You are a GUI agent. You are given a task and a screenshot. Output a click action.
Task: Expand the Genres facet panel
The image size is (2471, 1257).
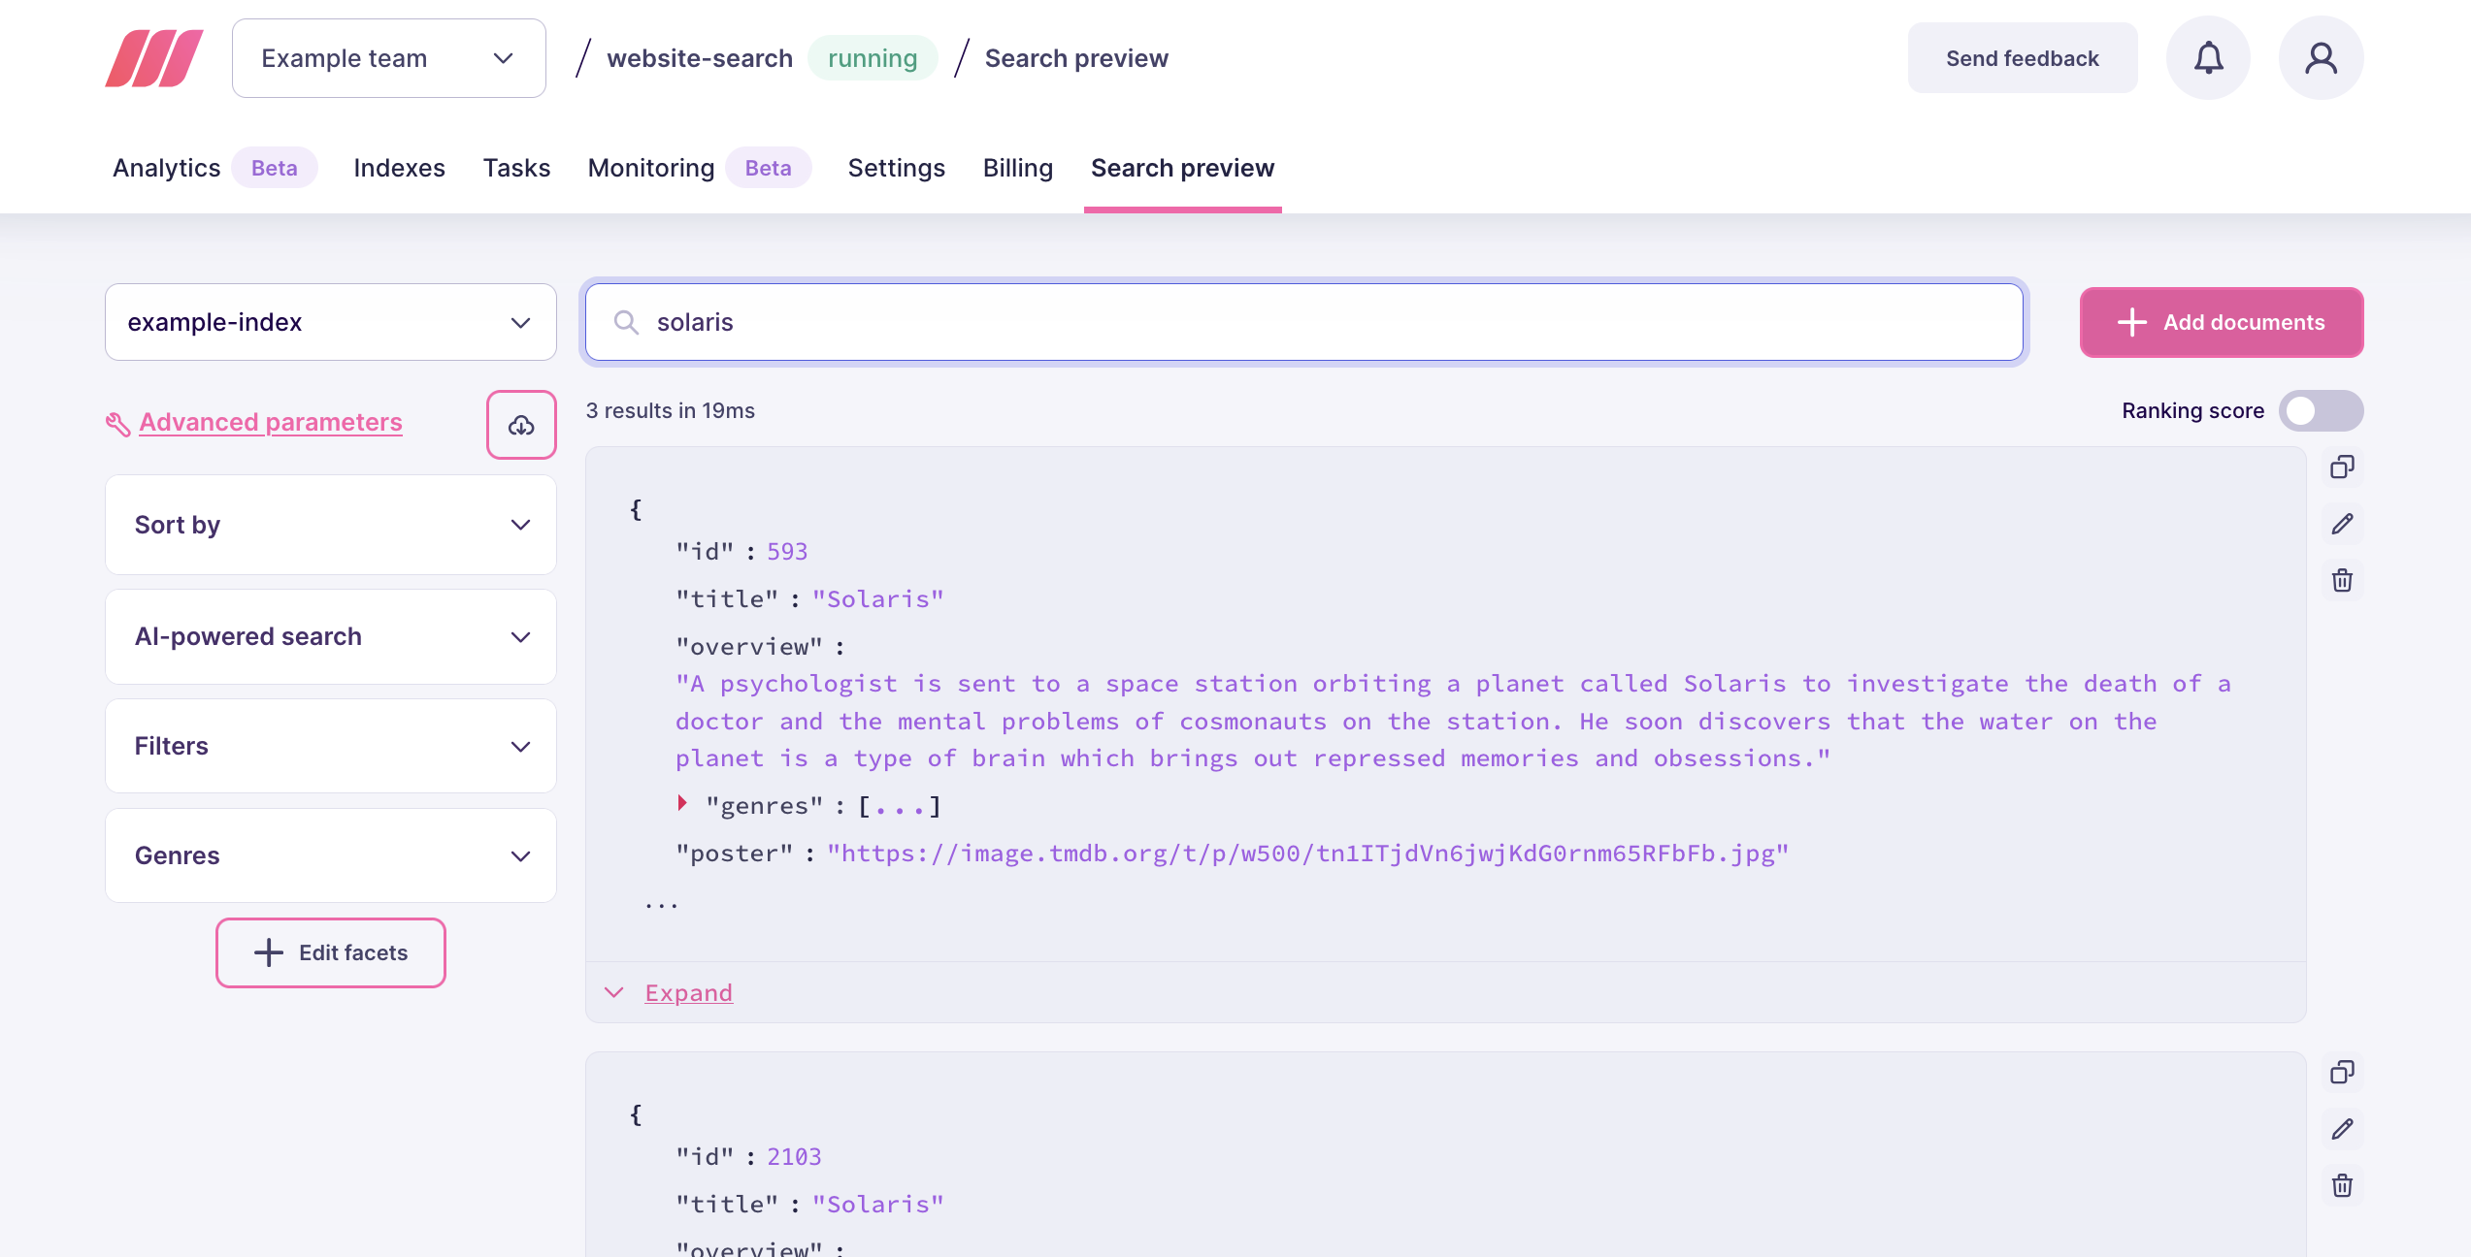click(x=331, y=855)
